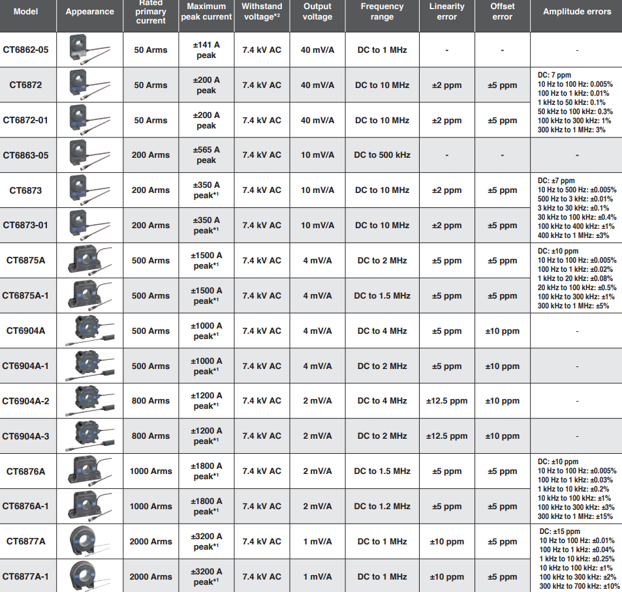Select the CT6904A-3 sensor photo

(x=89, y=436)
